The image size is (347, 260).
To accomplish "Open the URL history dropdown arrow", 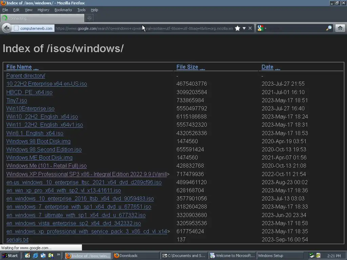I will pos(244,28).
